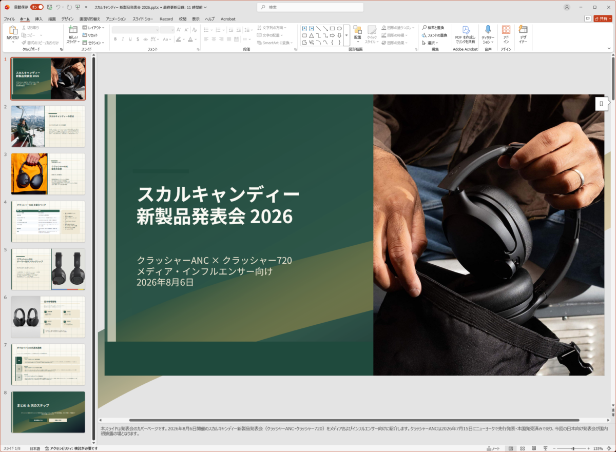Open the font name combo box

tap(134, 30)
